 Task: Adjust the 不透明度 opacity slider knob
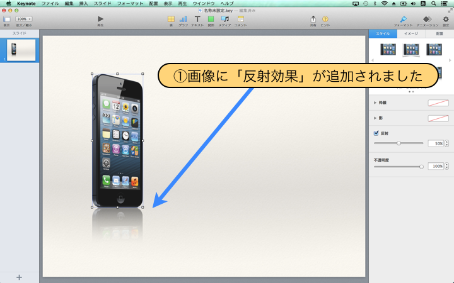tap(421, 167)
